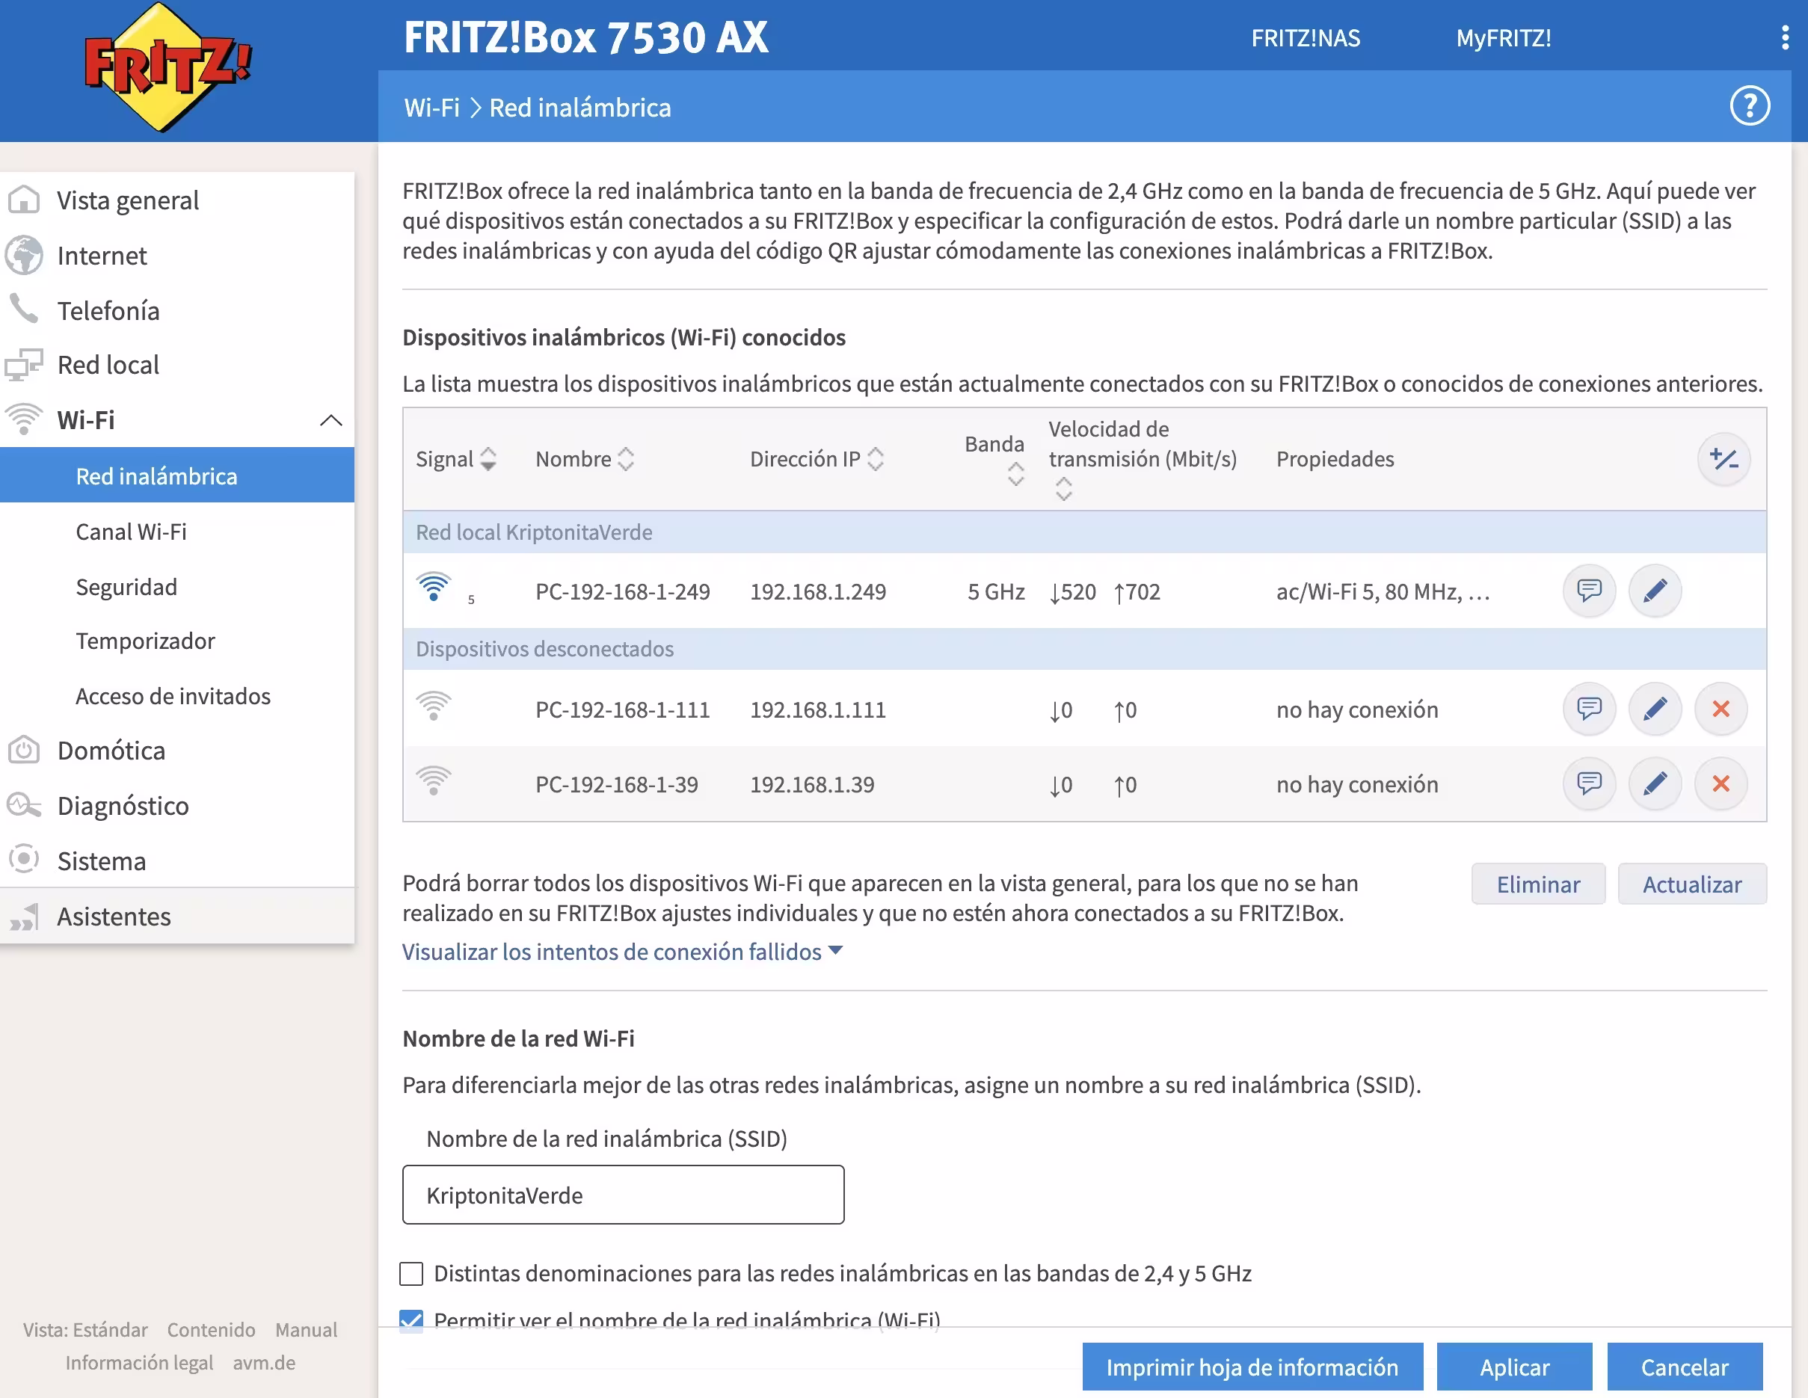
Task: Click the Internet globe icon
Action: pos(24,255)
